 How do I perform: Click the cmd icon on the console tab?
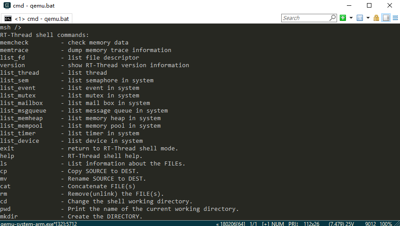pos(8,19)
